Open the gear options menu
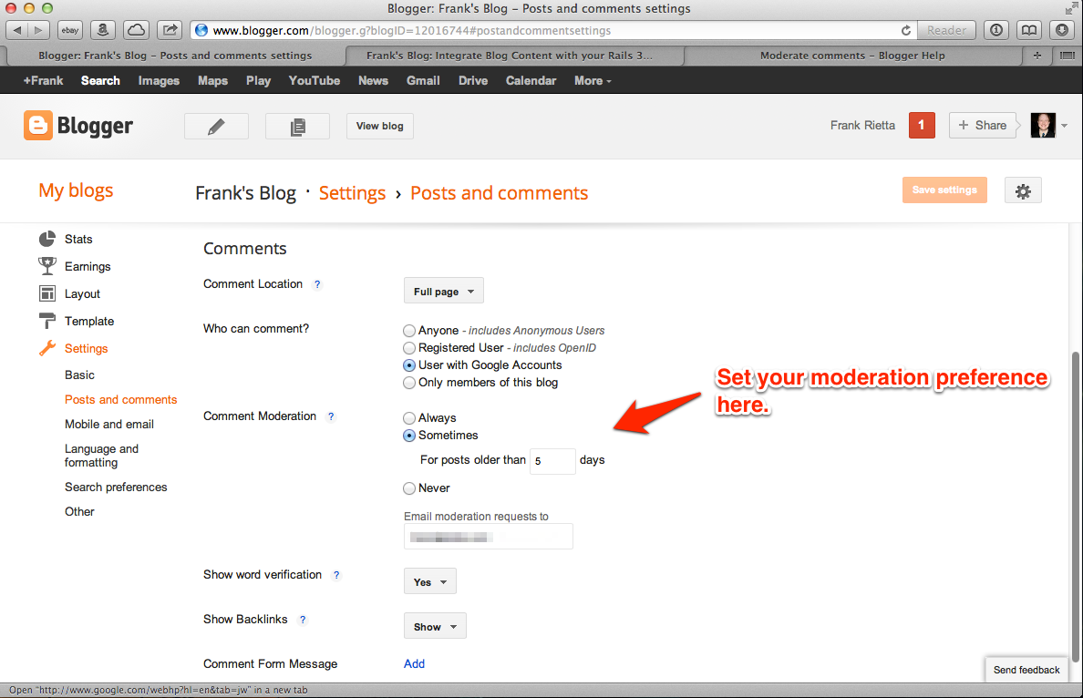 [x=1023, y=191]
